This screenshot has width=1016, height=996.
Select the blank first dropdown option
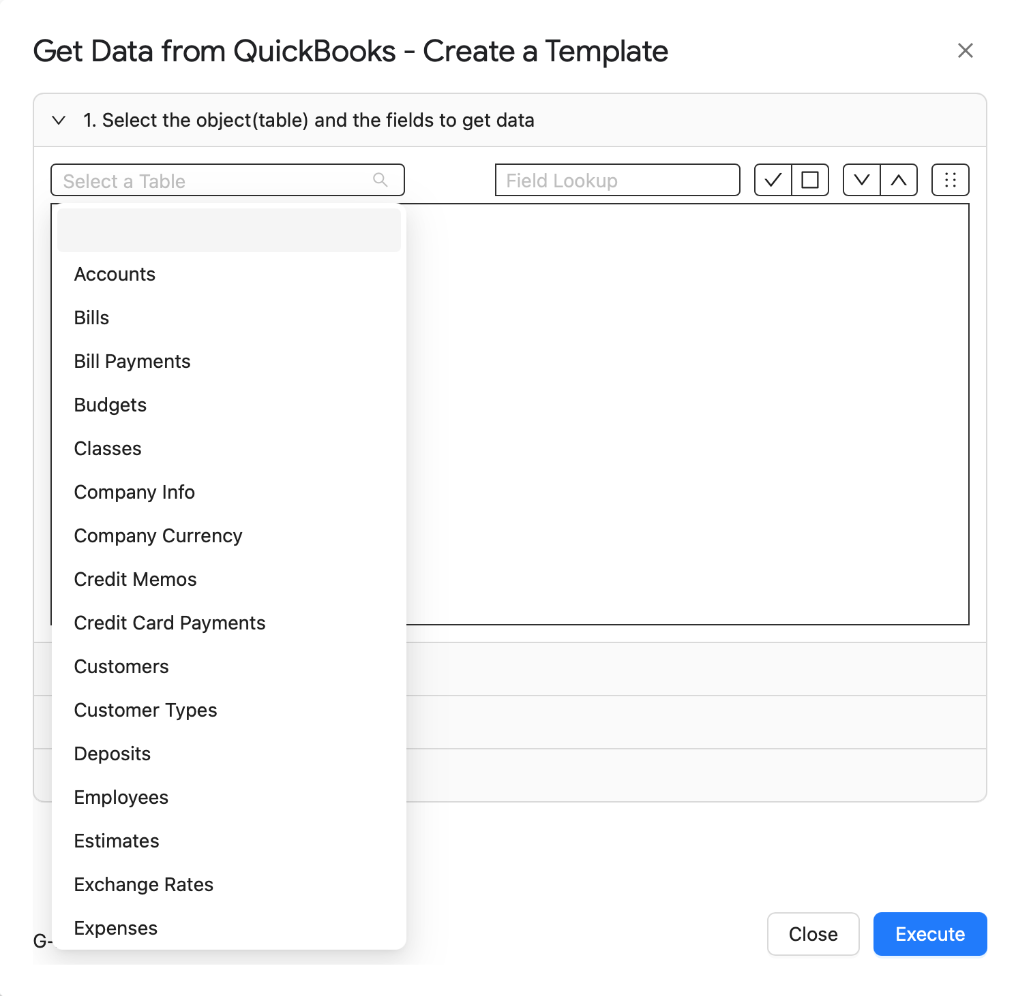229,230
